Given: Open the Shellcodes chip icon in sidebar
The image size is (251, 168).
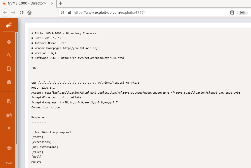Looking at the screenshot, I should pyautogui.click(x=9, y=82).
